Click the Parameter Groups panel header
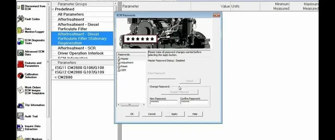 pos(82,4)
